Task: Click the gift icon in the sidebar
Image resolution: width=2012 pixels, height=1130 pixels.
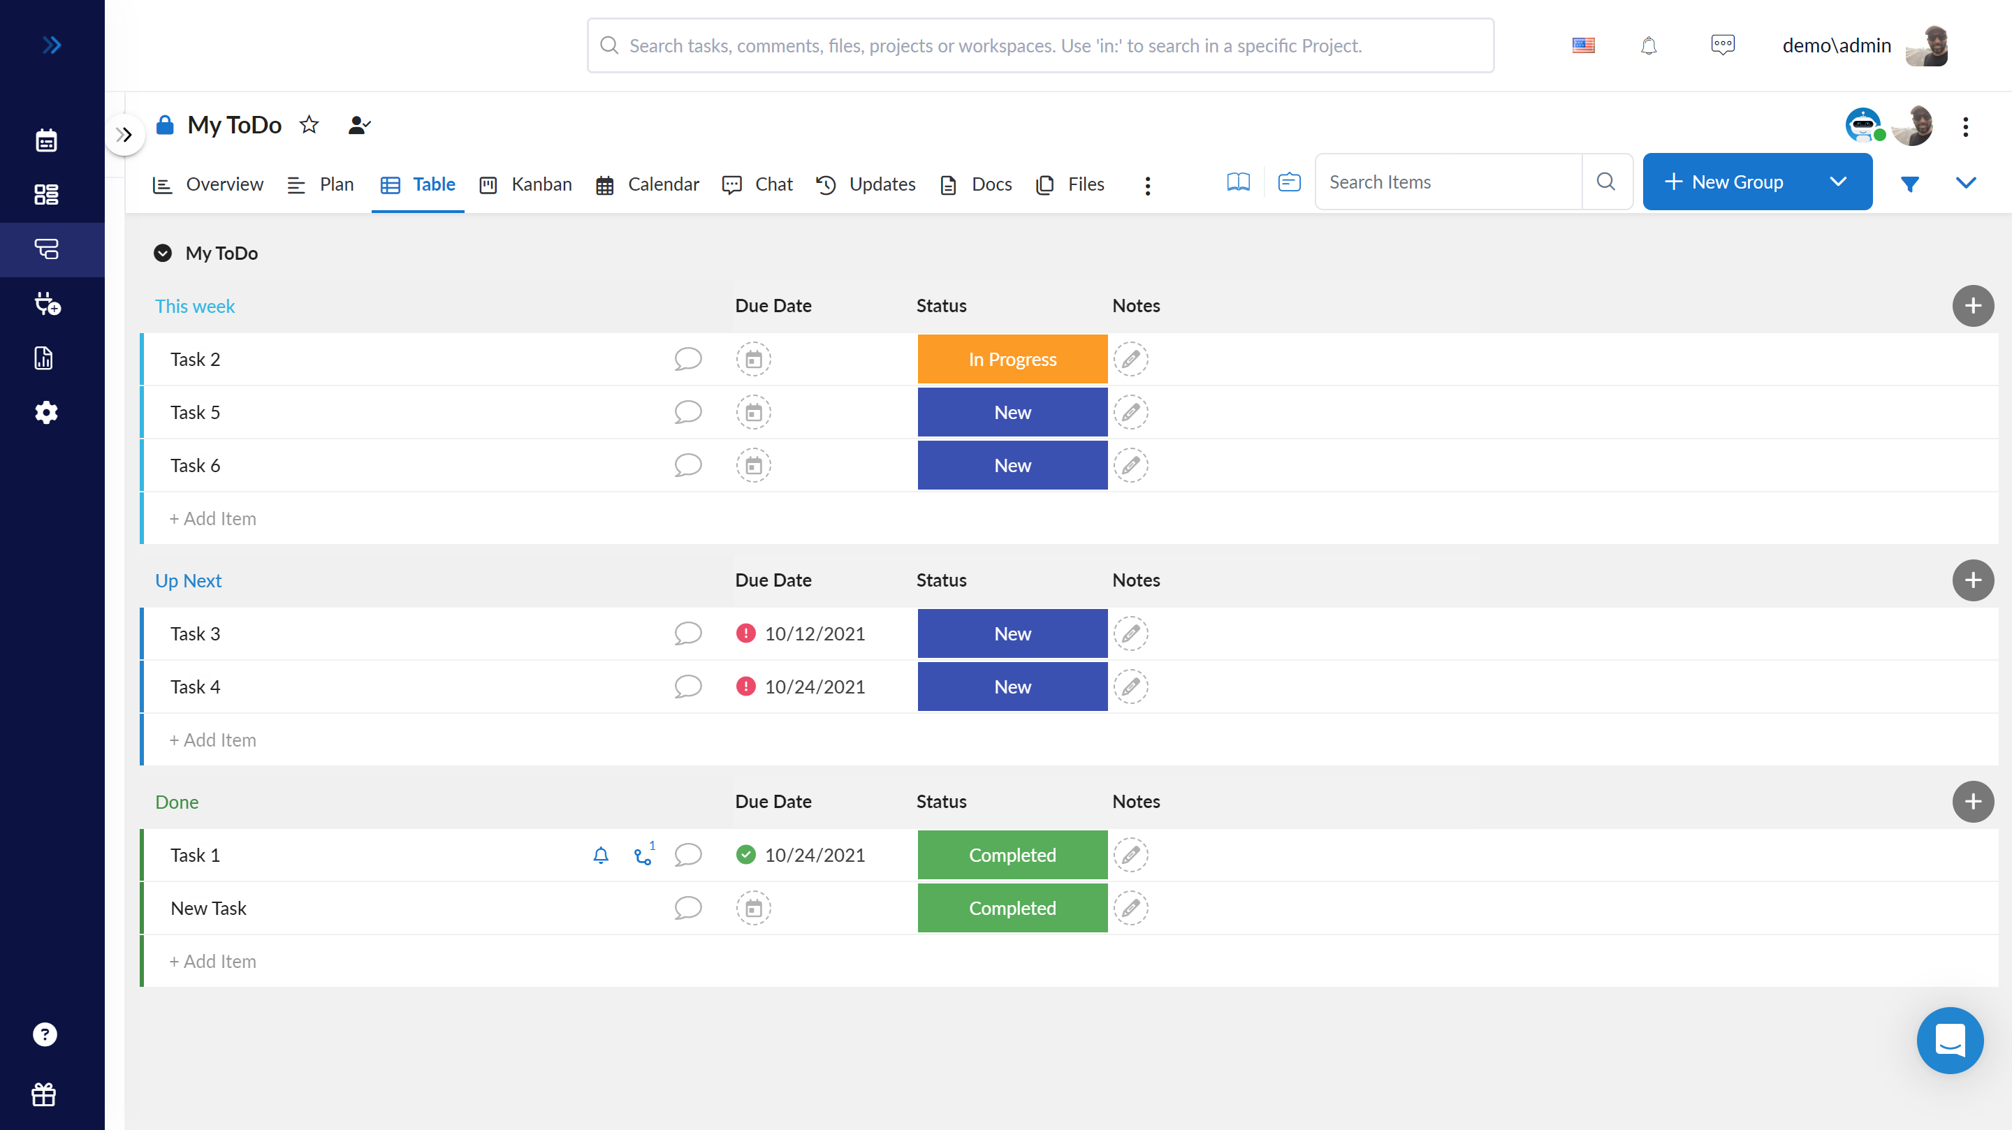Action: 44,1095
